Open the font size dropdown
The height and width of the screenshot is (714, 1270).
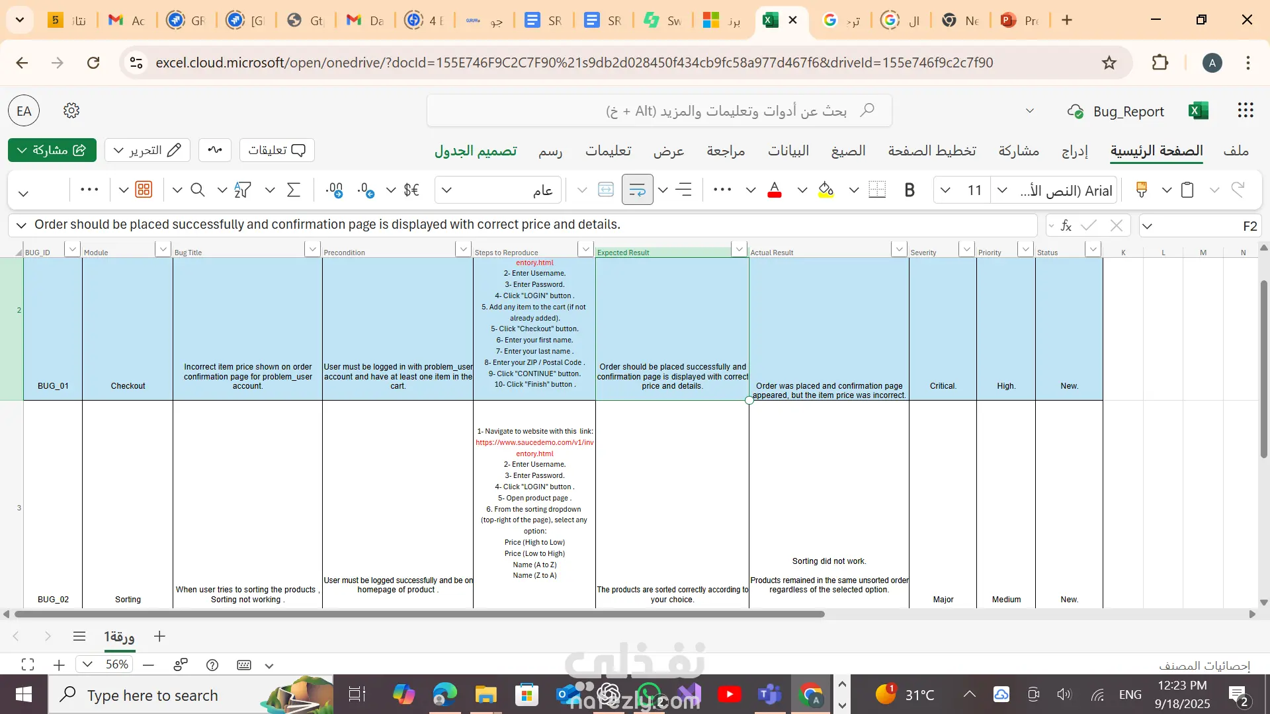coord(945,190)
